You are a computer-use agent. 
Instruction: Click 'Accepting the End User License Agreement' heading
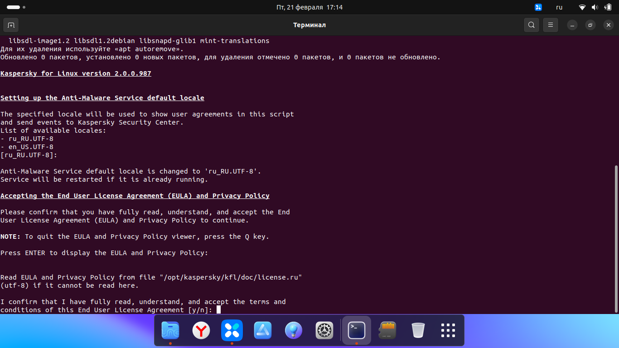click(135, 196)
